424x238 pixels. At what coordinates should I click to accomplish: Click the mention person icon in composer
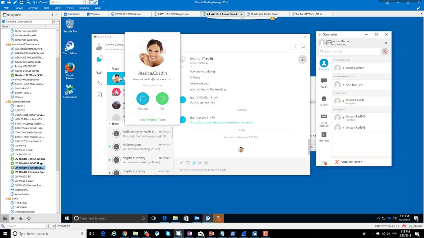coord(206,163)
